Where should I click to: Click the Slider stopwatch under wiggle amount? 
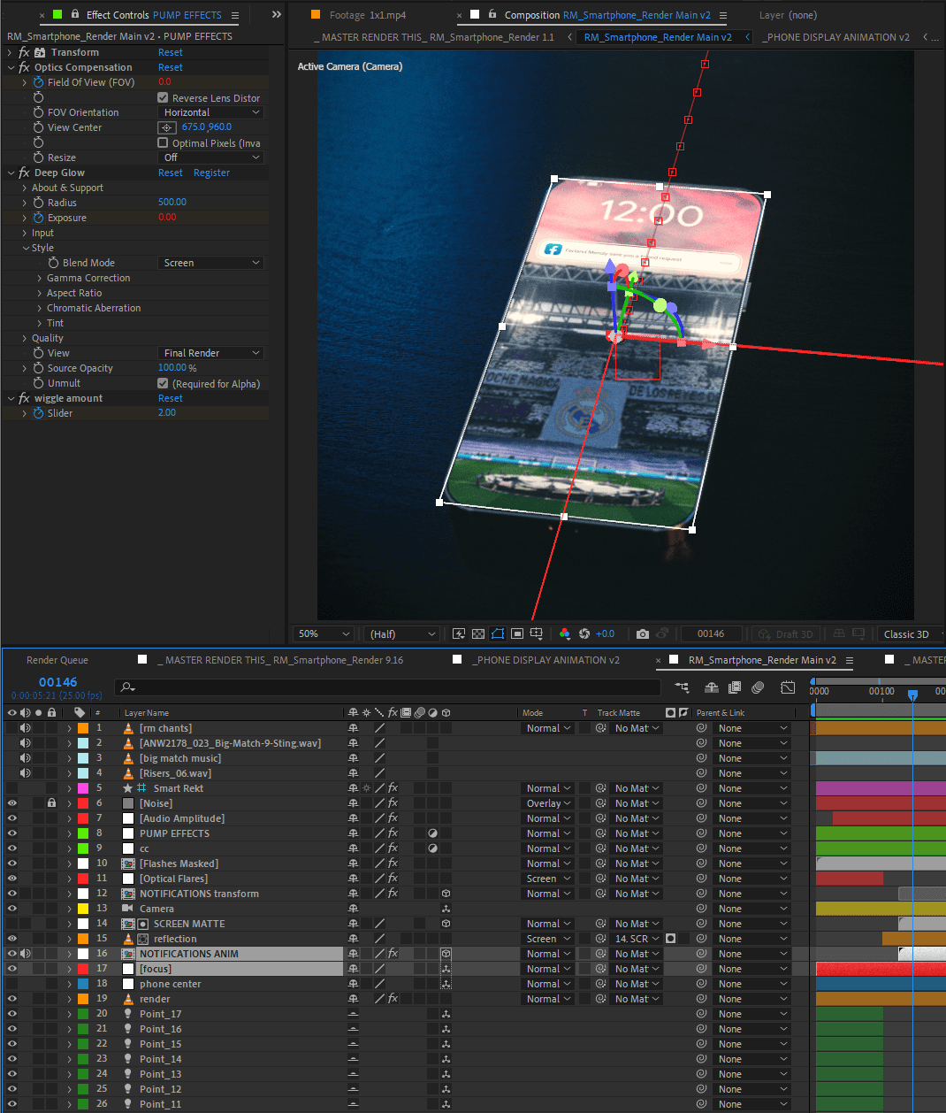coord(38,413)
